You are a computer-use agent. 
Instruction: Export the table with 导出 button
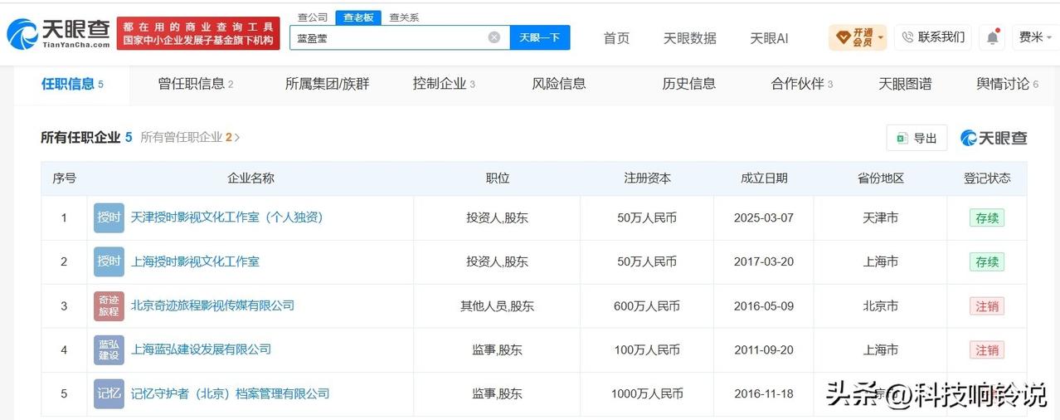click(x=917, y=138)
